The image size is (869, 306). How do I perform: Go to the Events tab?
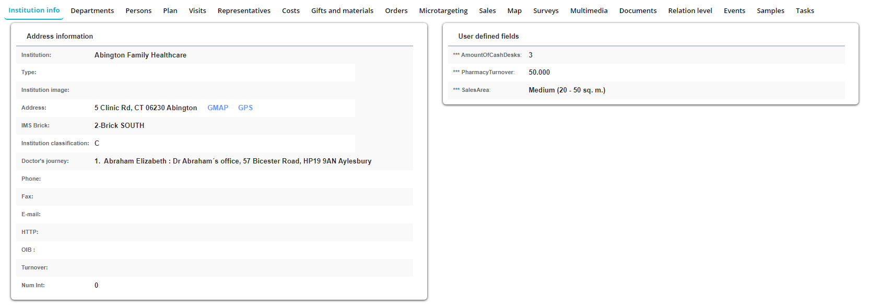coord(734,10)
